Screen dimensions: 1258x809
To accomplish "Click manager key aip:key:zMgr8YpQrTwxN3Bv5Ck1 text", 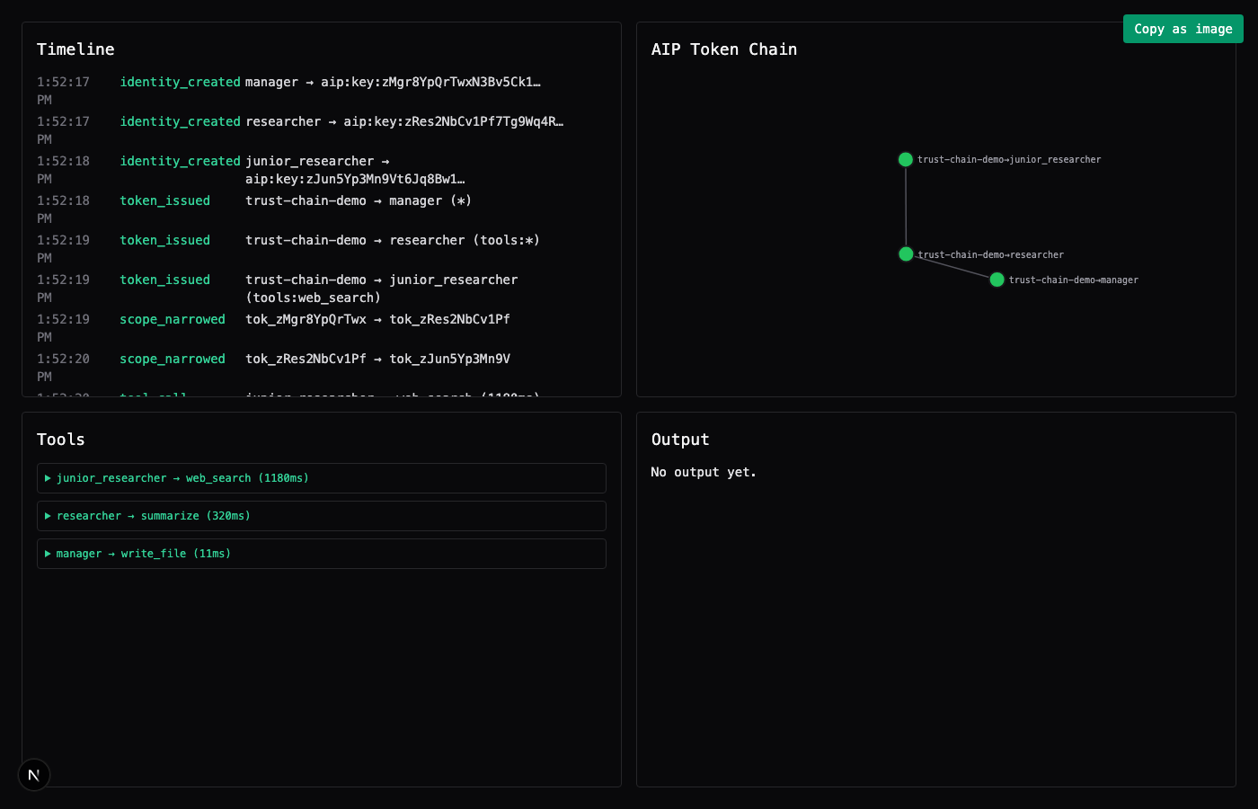I will [430, 82].
